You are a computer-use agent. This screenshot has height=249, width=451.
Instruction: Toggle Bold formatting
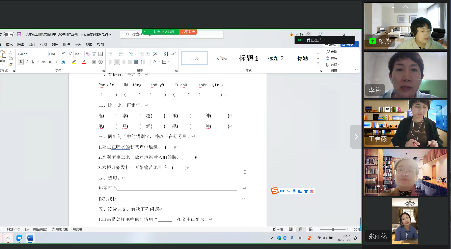21,62
